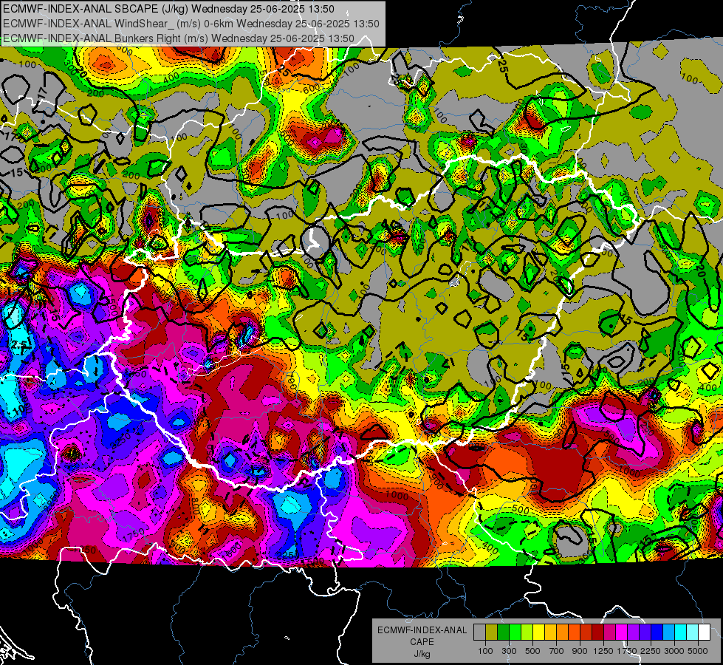Click the 1250 value under legend bar

(x=603, y=651)
